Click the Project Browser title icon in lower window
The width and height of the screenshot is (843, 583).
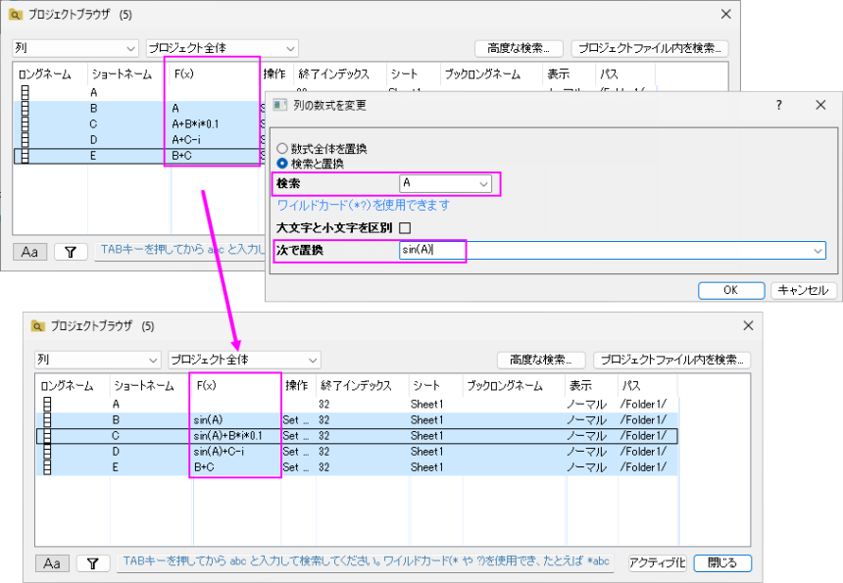37,326
